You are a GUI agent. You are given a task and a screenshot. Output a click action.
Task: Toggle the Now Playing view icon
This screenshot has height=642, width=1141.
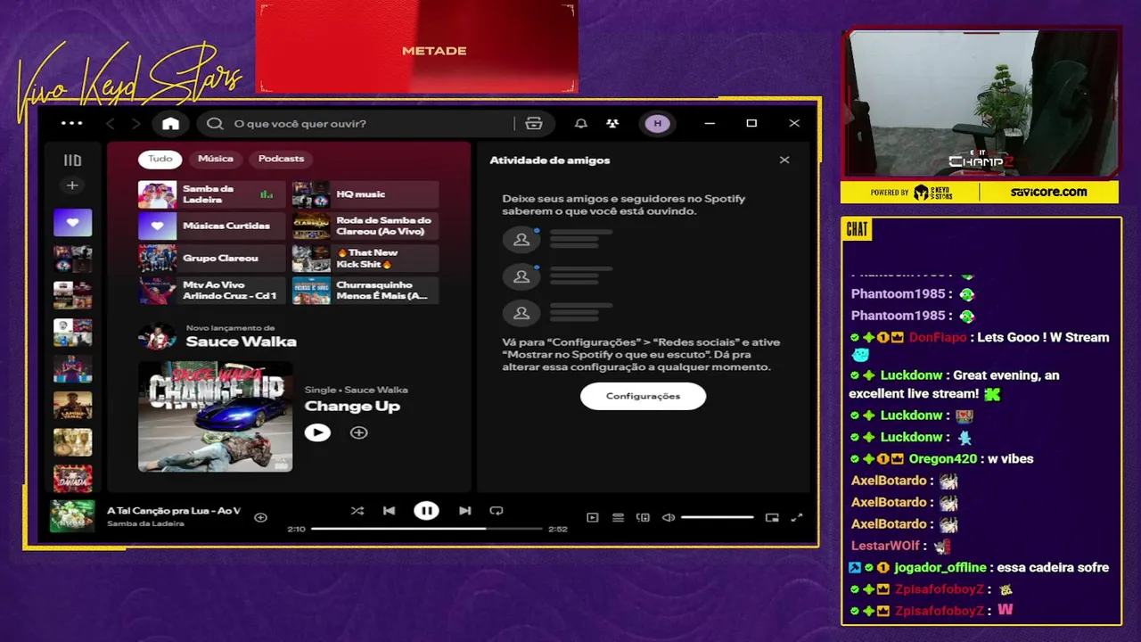coord(592,517)
